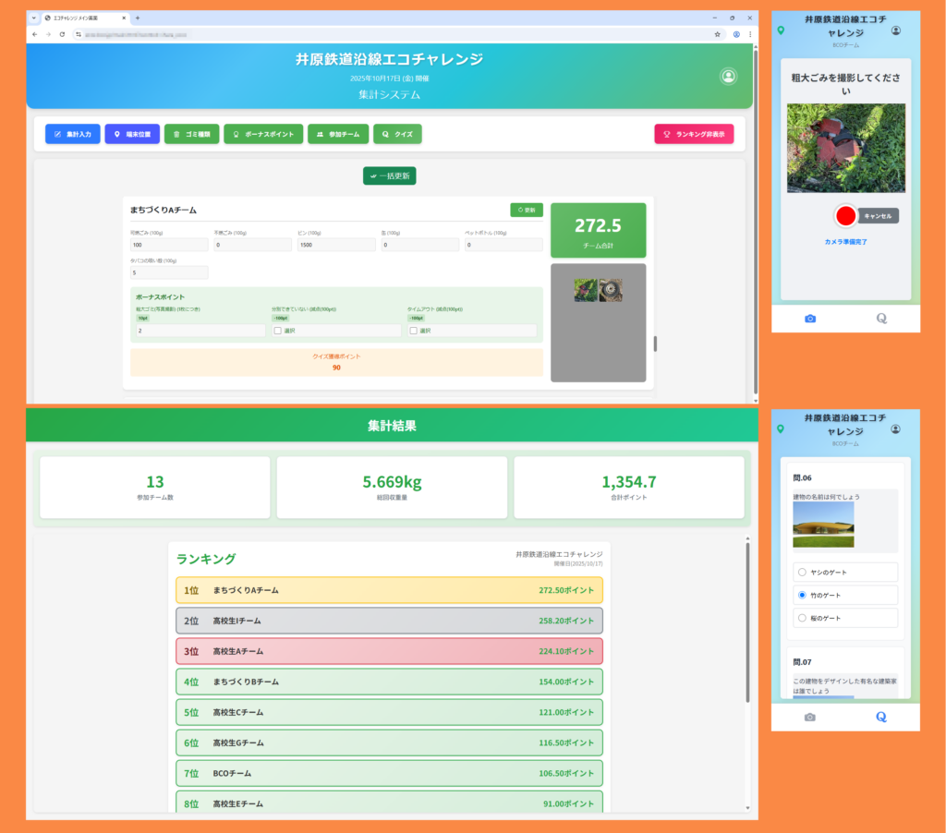Choose the 桜のゲート answer option
Viewport: 946px width, 833px height.
click(x=802, y=618)
